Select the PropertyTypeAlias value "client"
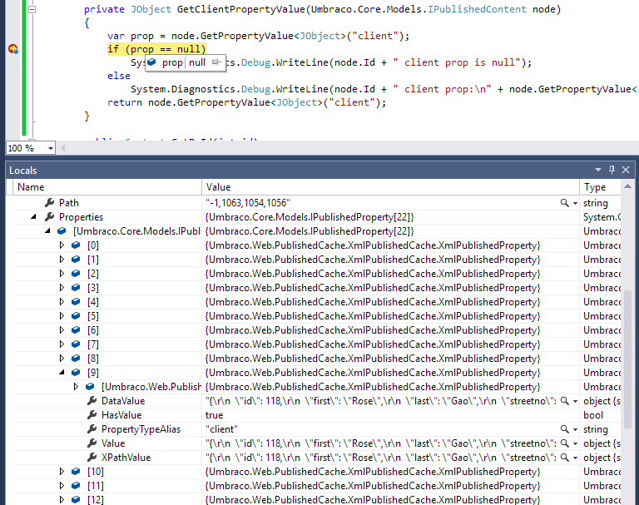The width and height of the screenshot is (639, 505). (221, 429)
